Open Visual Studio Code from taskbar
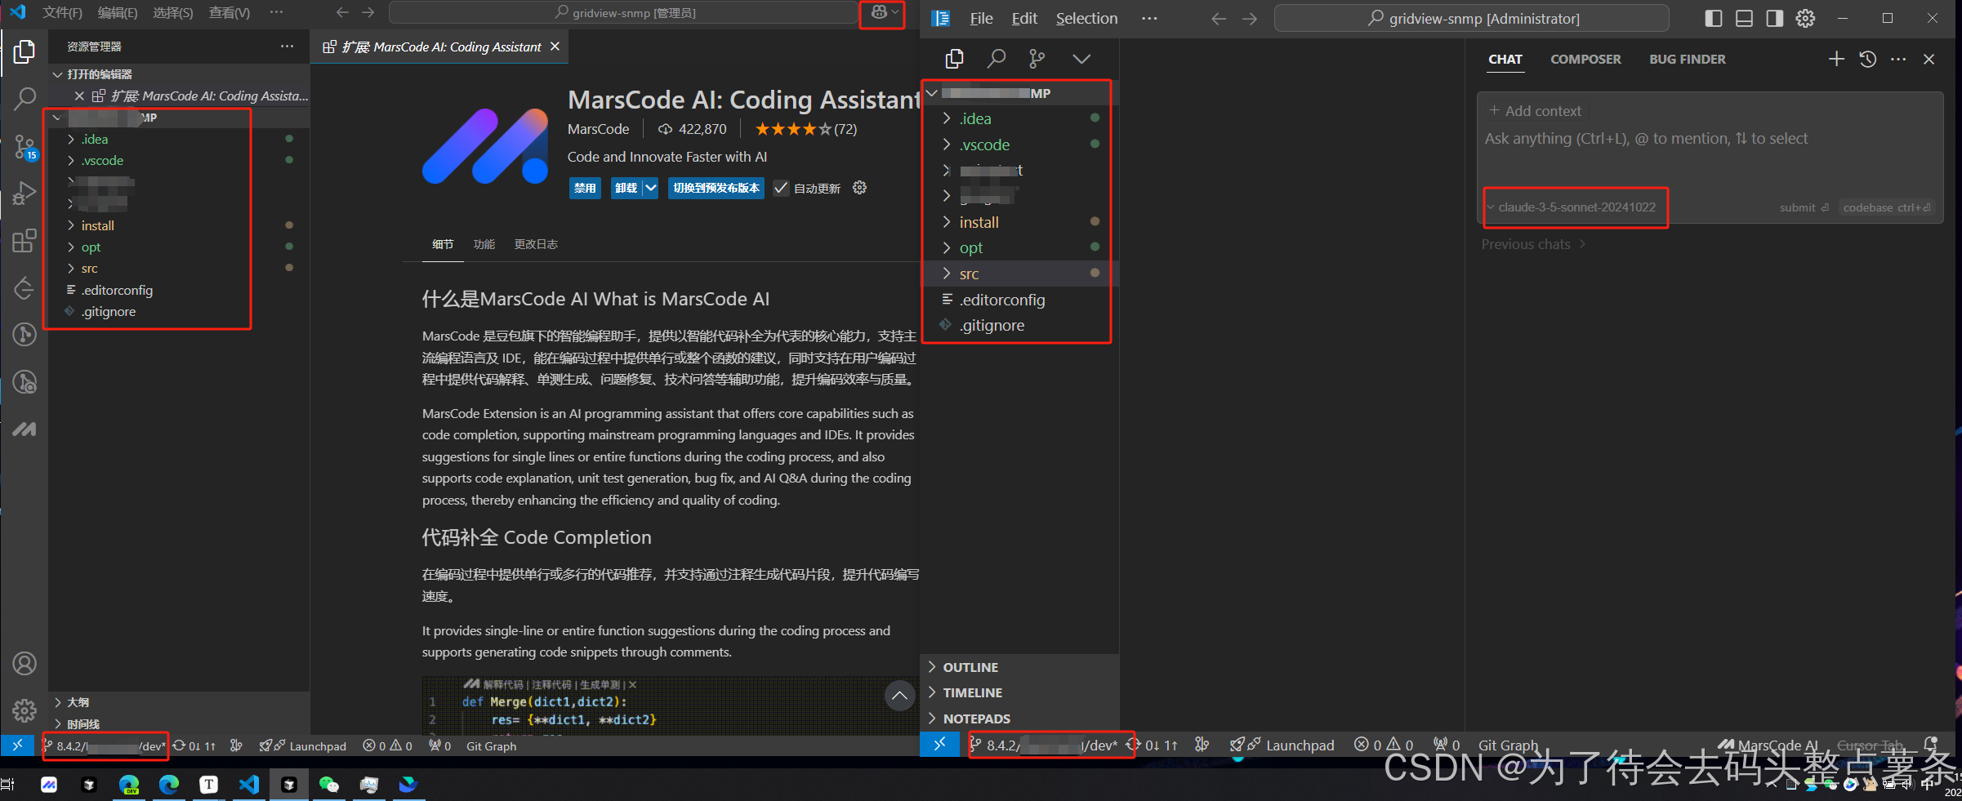Screen dimensions: 1962x801 (x=248, y=785)
